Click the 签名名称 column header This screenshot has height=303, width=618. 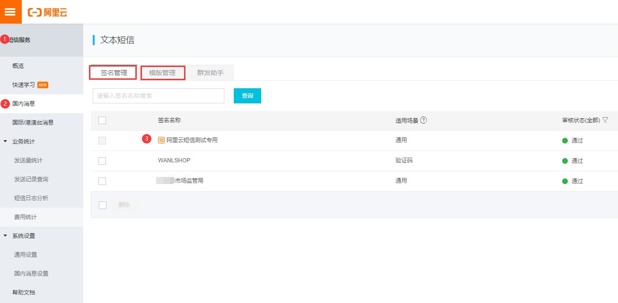click(169, 120)
